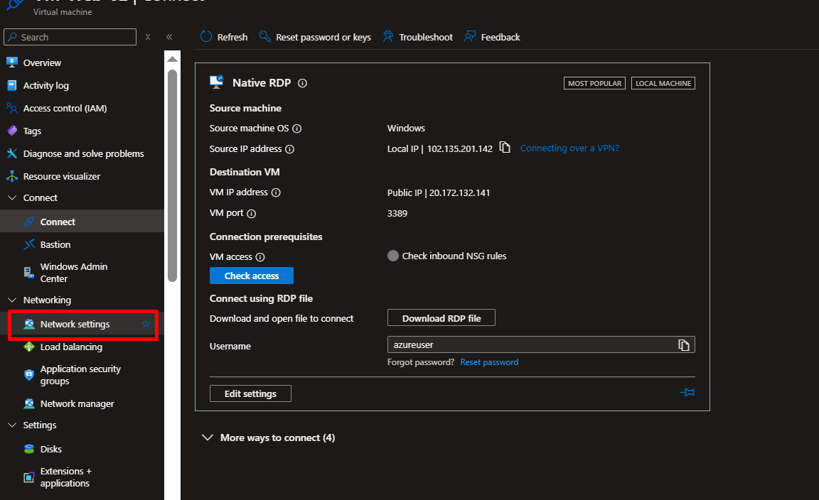Screen dimensions: 819x500
Task: Collapse the Connect section in sidebar
Action: 11,198
